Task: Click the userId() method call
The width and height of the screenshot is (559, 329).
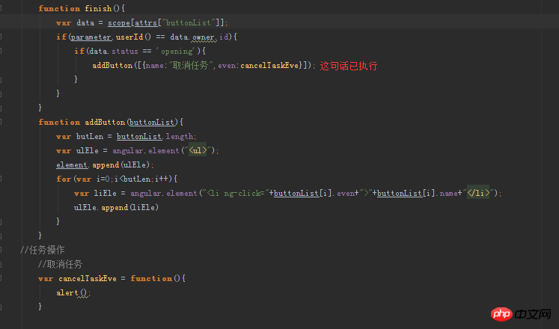Action: tap(133, 37)
